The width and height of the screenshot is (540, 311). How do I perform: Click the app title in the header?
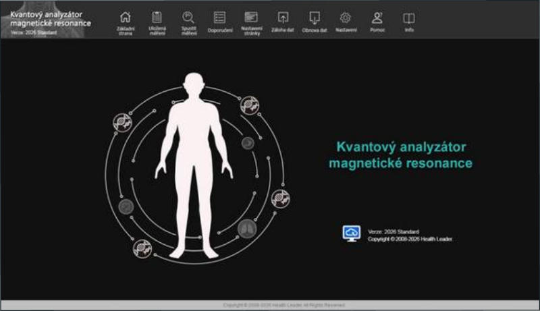(51, 19)
